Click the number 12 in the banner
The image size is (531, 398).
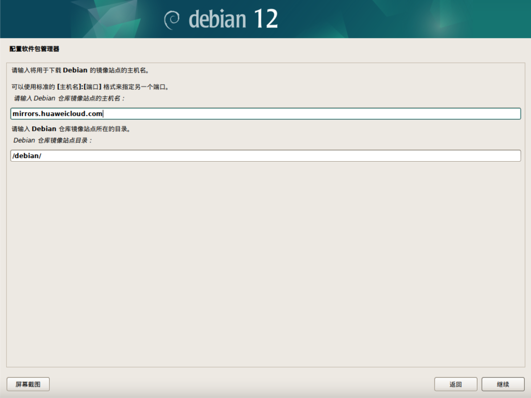(265, 19)
